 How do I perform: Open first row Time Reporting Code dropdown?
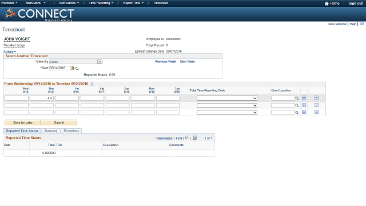(227, 98)
